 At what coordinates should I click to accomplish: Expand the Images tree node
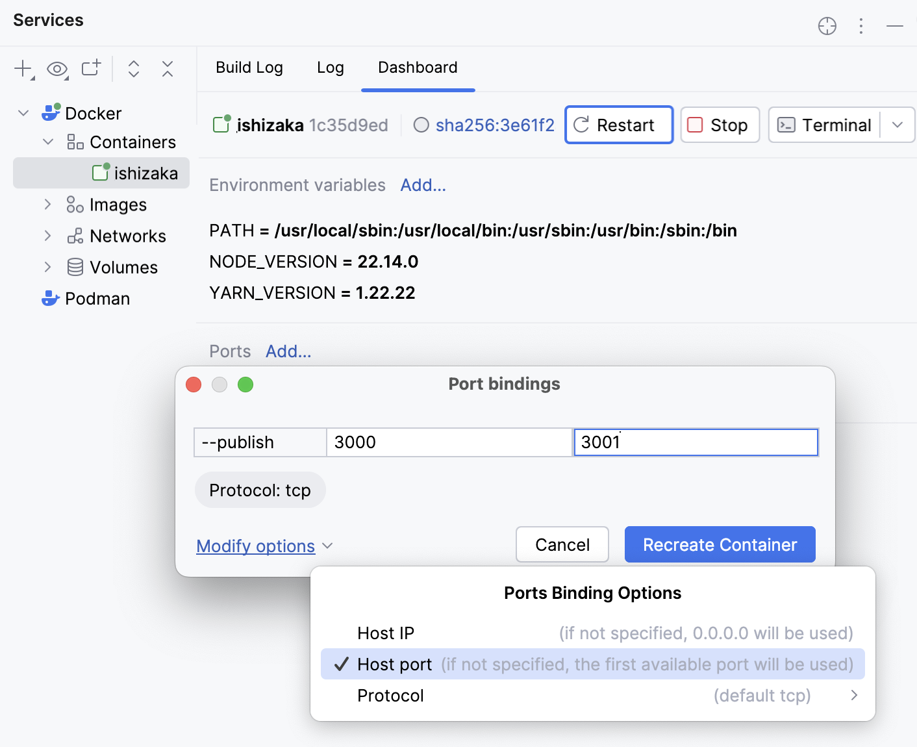click(x=47, y=205)
